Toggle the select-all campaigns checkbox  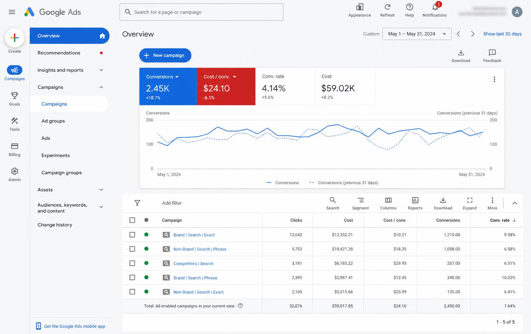point(132,220)
